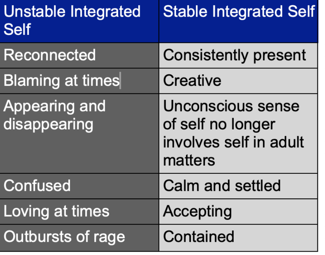325x255 pixels.
Task: Select the "Contained" table cell
Action: click(x=239, y=237)
